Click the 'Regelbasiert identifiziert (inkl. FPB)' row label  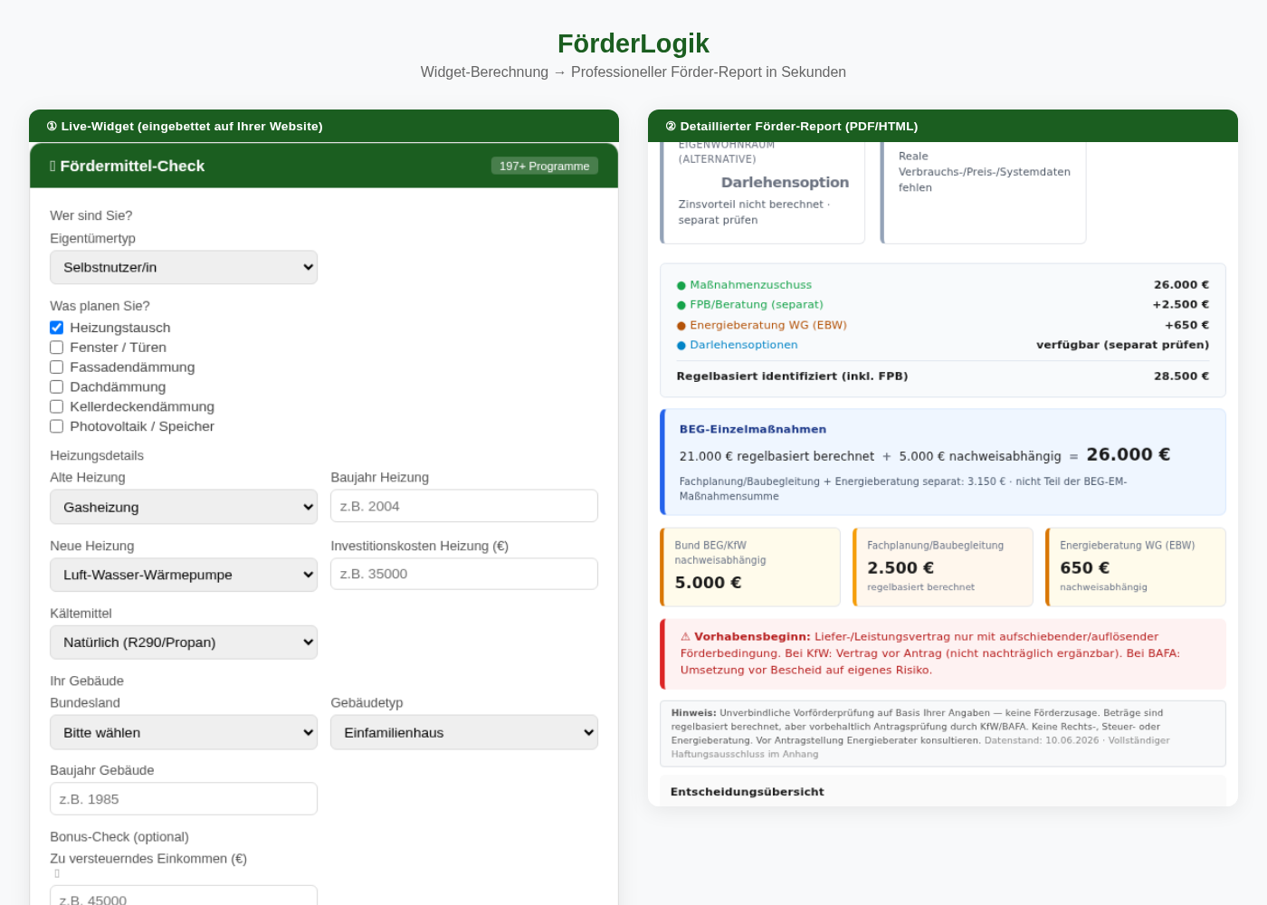tap(792, 376)
